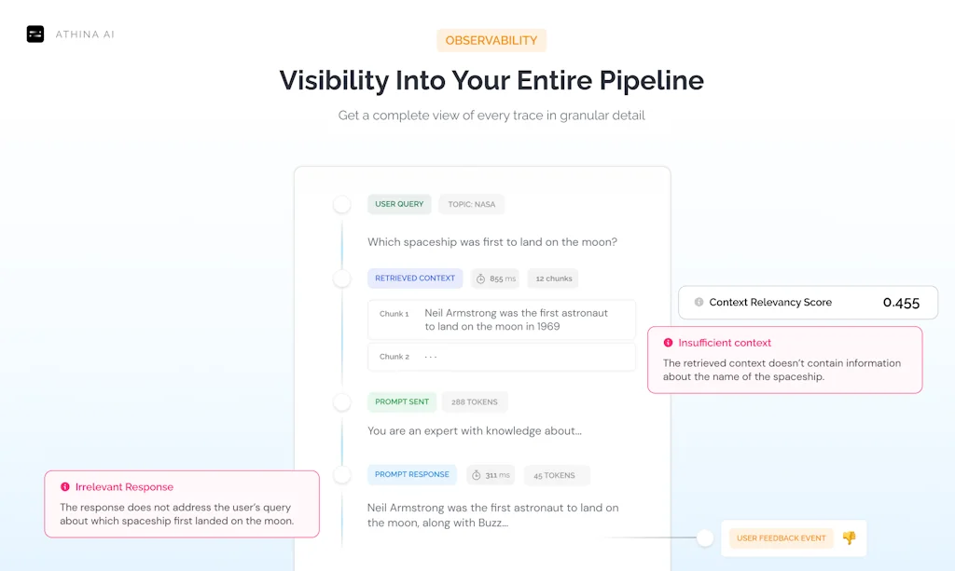
Task: Click the Insufficient context alert icon
Action: click(668, 343)
